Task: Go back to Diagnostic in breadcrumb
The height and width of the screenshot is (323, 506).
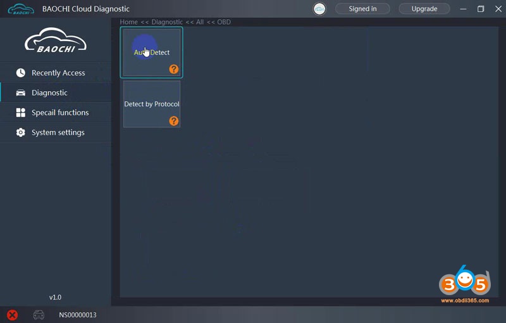Action: (167, 22)
